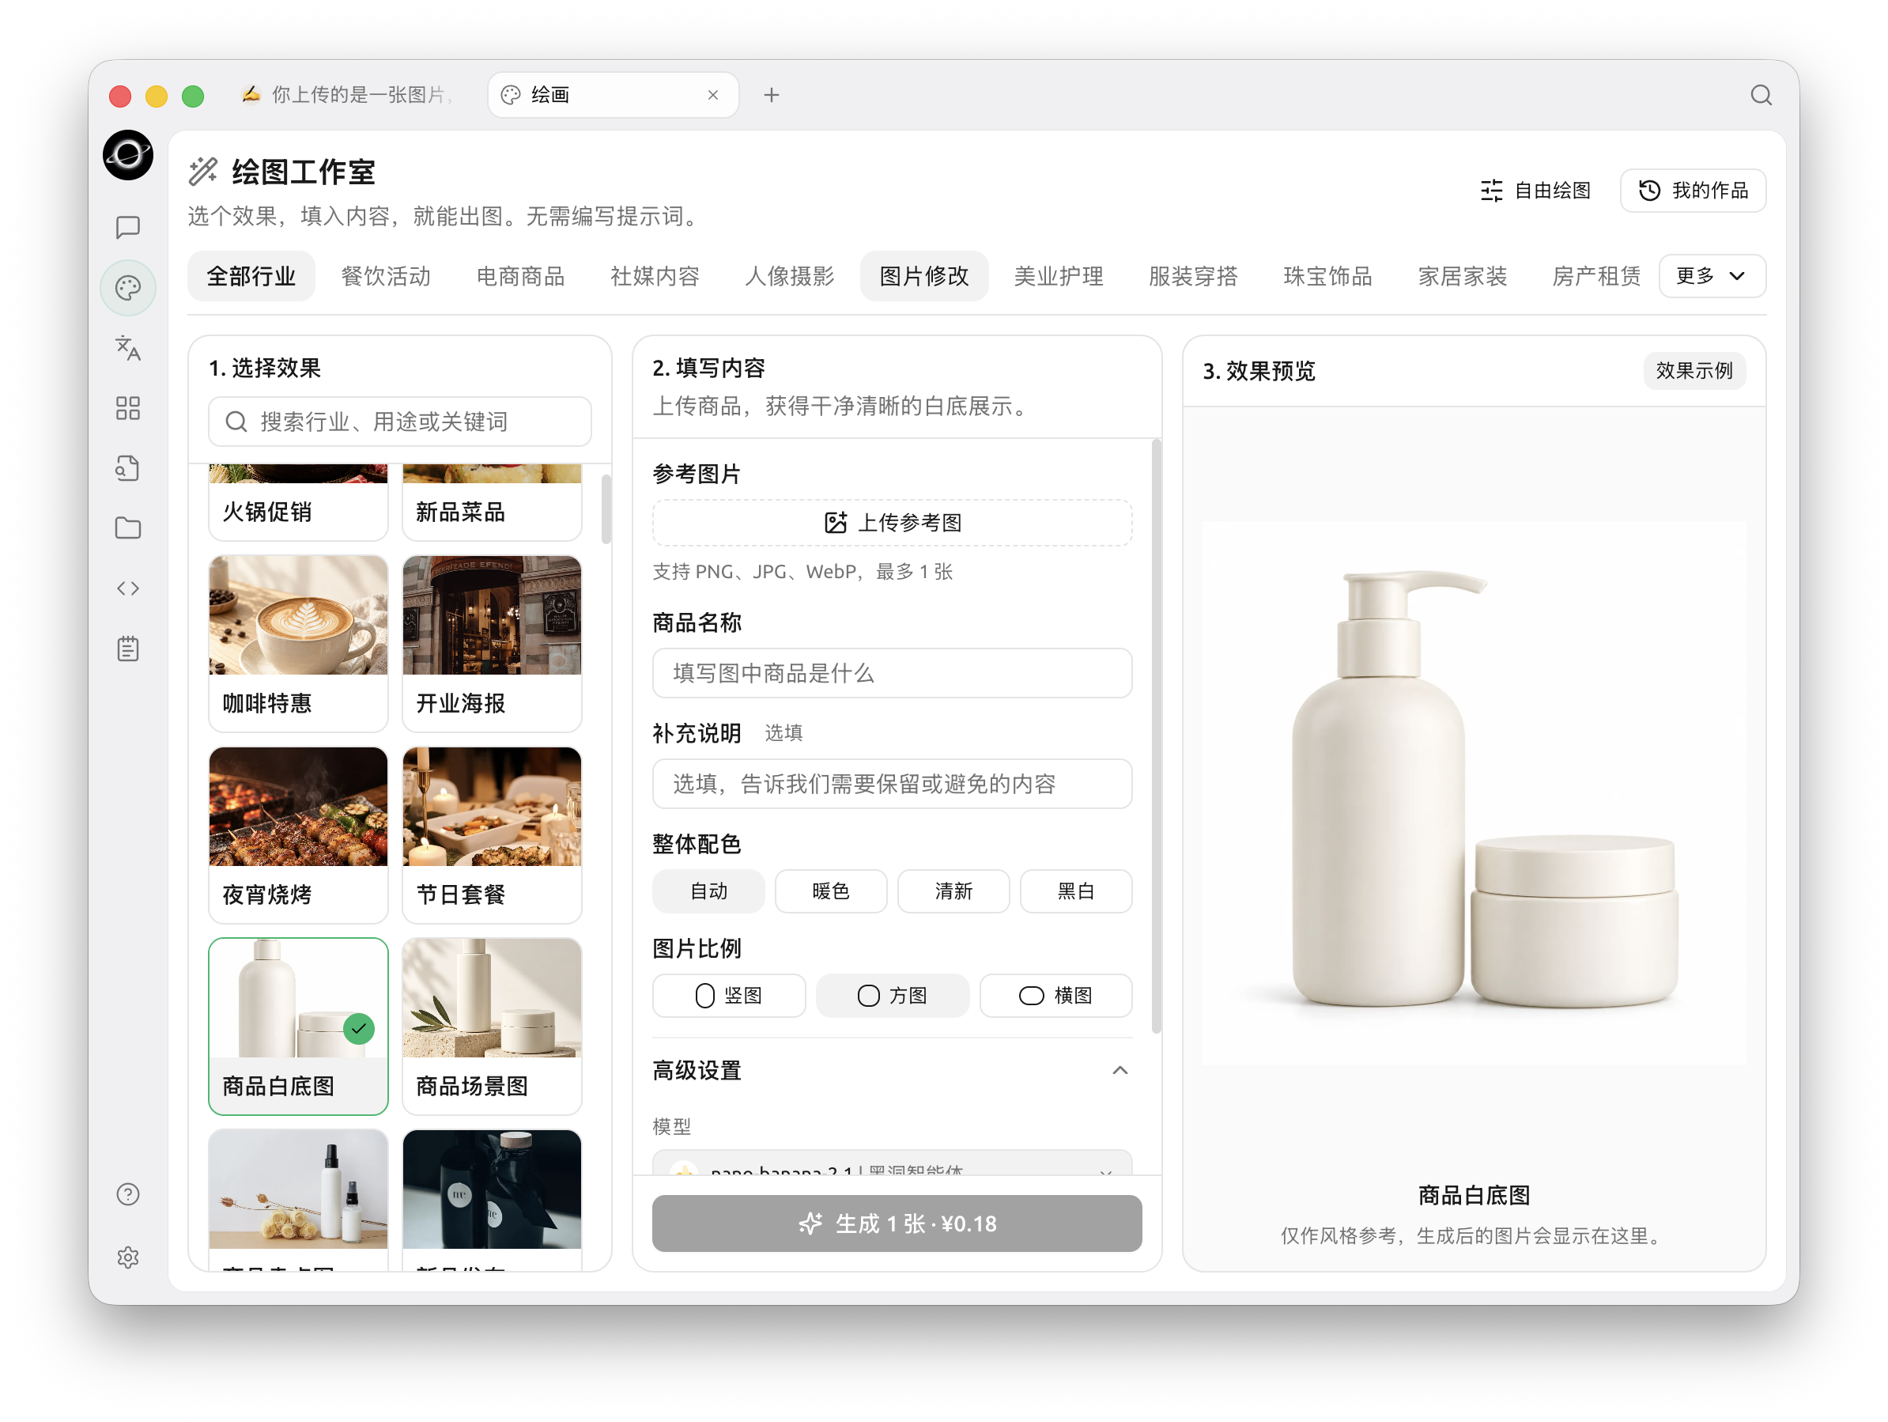Click the black planet app logo
Viewport: 1888px width, 1422px height.
[128, 156]
